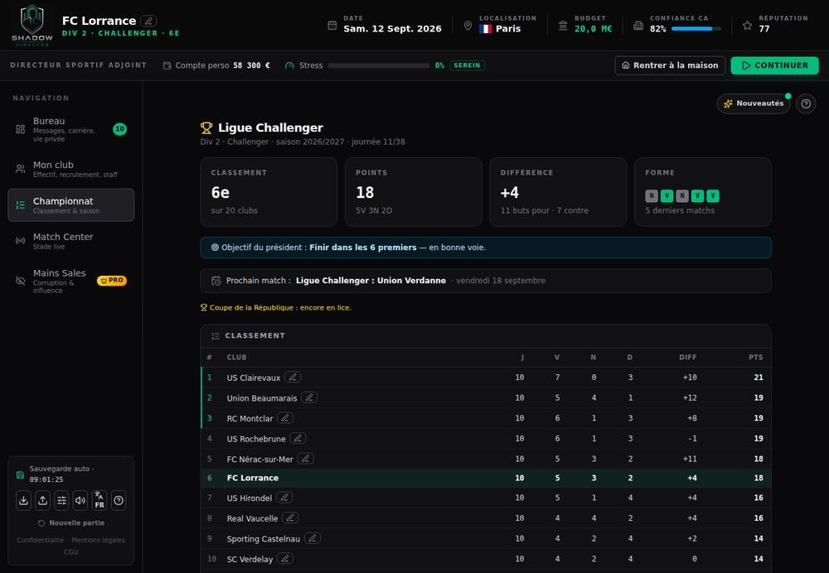Click the PTS column header
This screenshot has width=829, height=573.
755,358
